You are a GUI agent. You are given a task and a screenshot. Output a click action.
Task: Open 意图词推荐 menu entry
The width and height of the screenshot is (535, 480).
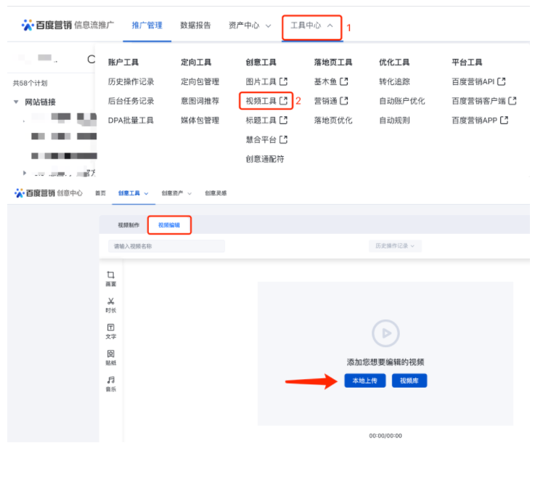200,101
